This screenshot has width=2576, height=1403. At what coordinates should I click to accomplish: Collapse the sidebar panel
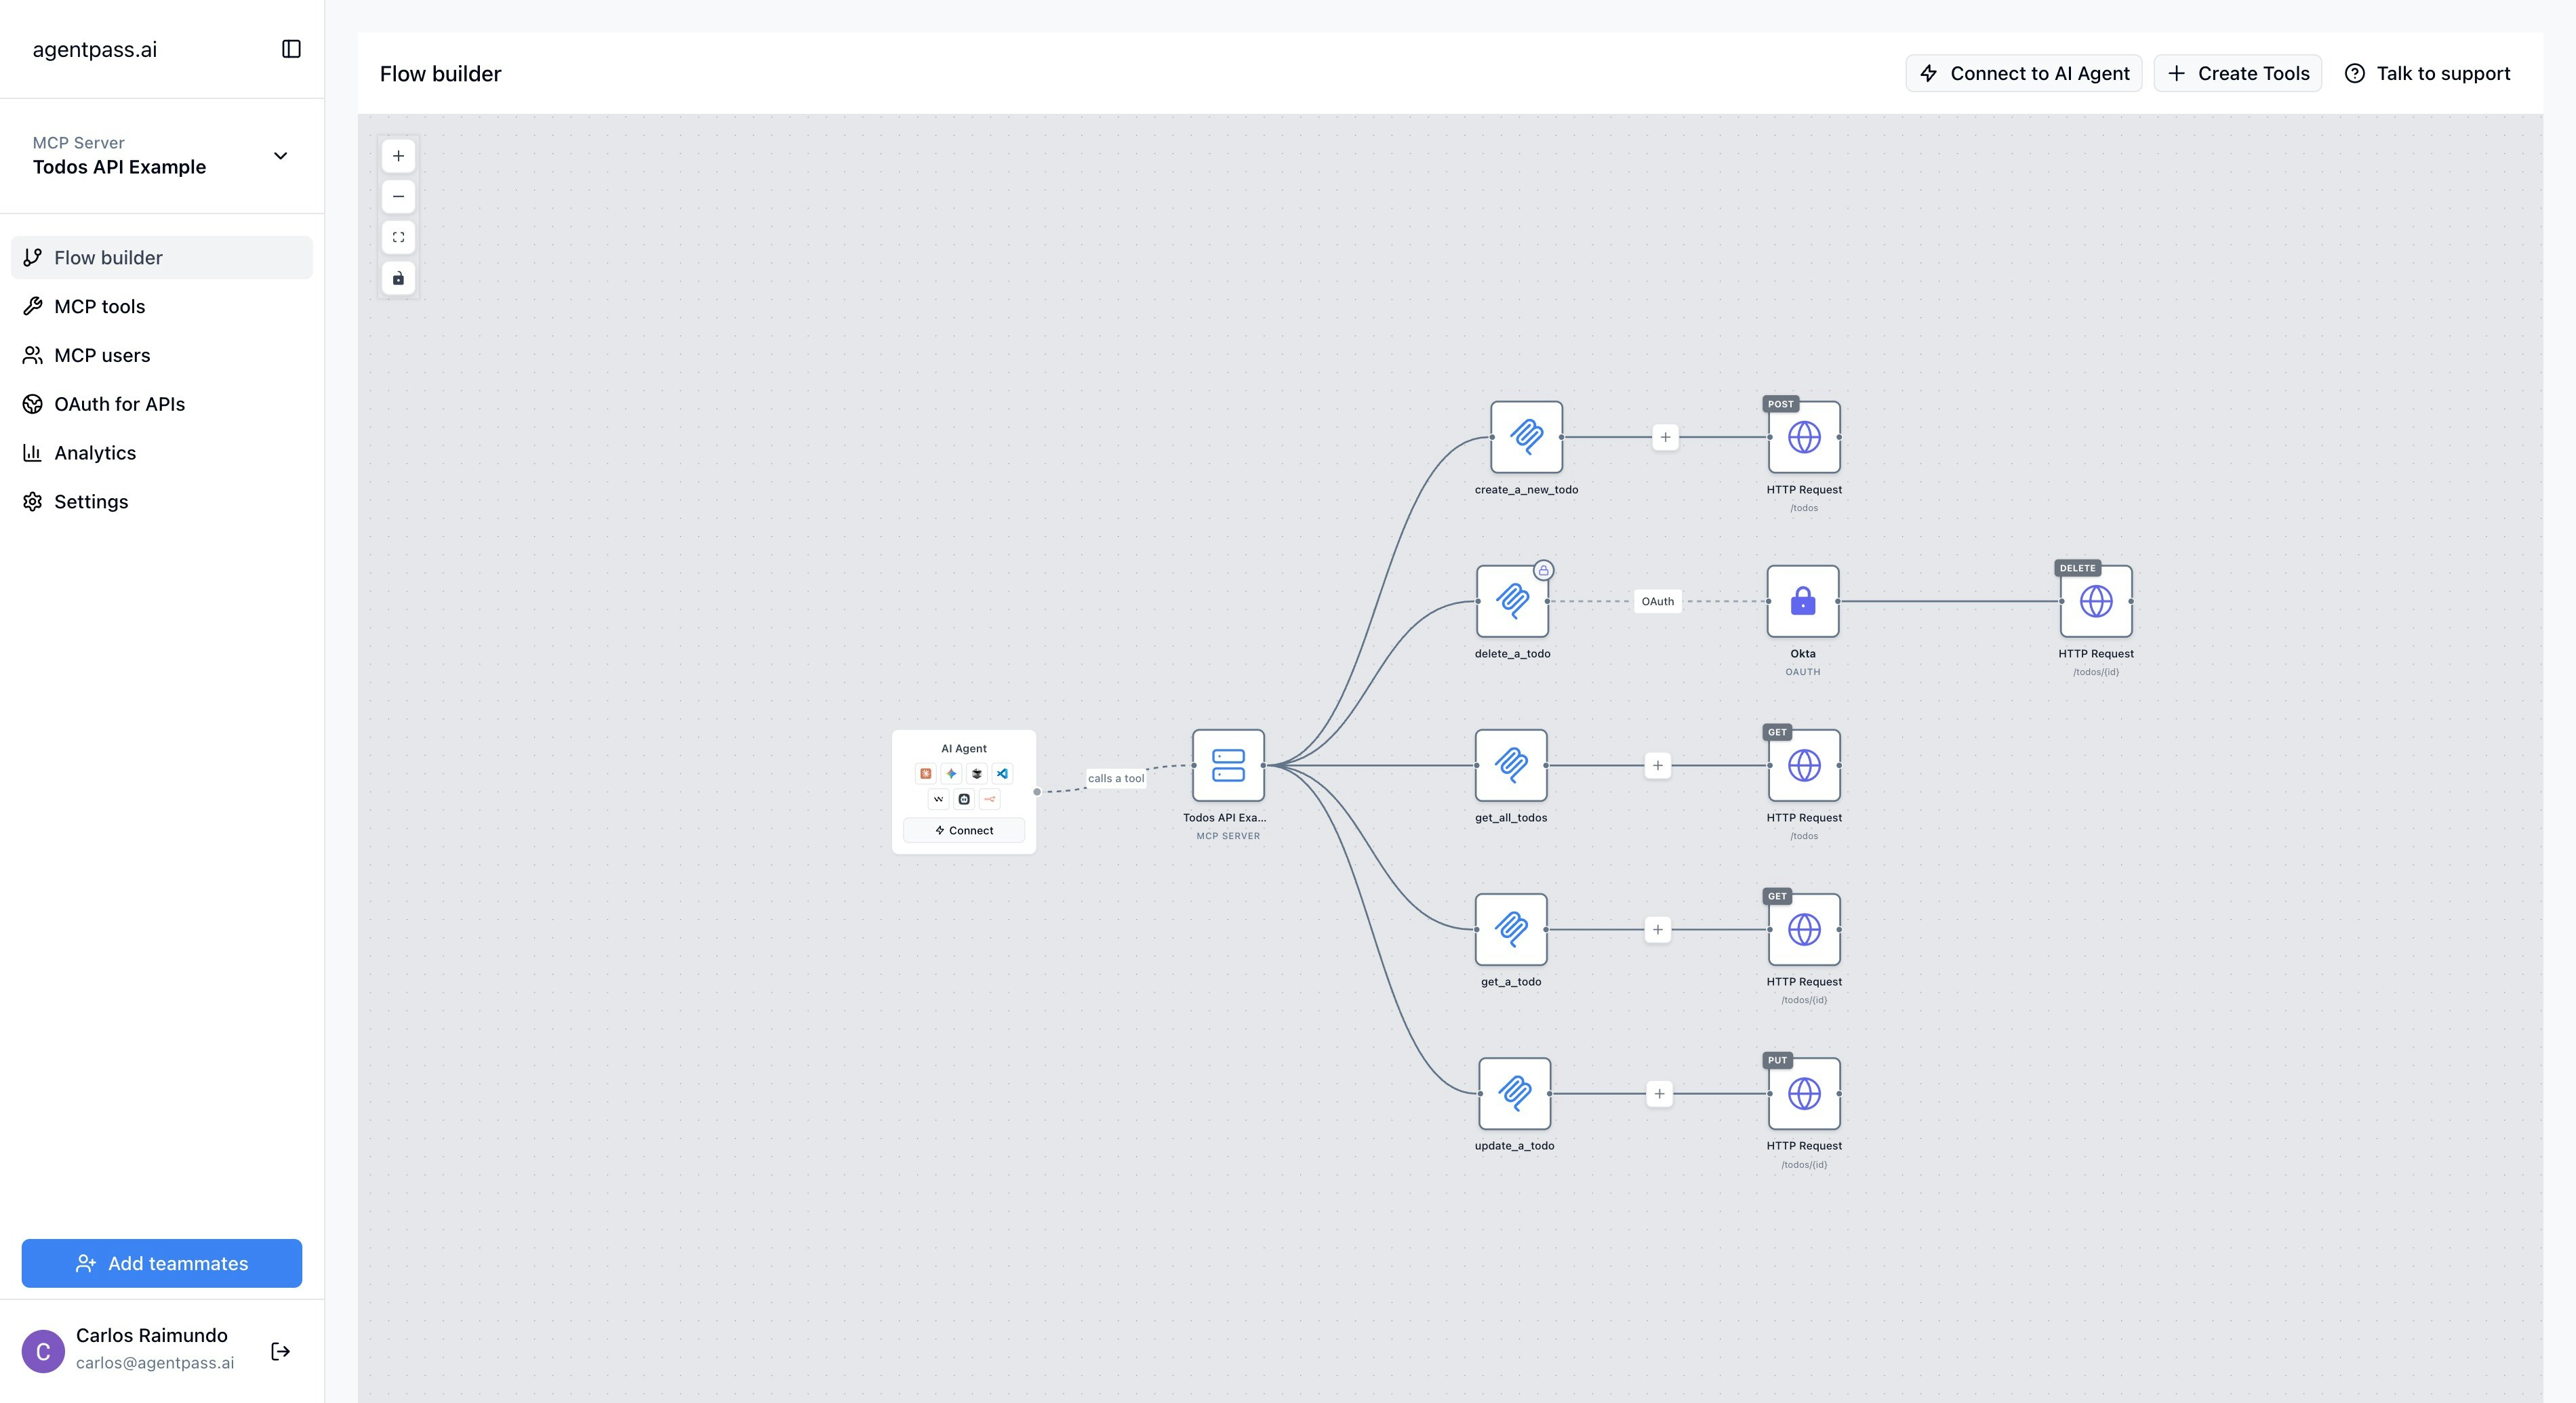pyautogui.click(x=291, y=49)
